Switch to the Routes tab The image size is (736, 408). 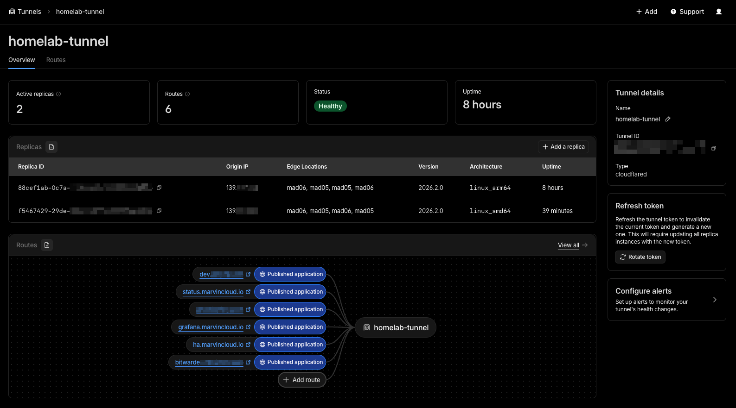coord(56,60)
